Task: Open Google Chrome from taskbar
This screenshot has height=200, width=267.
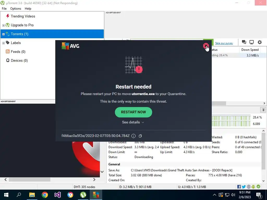Action: coord(45,195)
